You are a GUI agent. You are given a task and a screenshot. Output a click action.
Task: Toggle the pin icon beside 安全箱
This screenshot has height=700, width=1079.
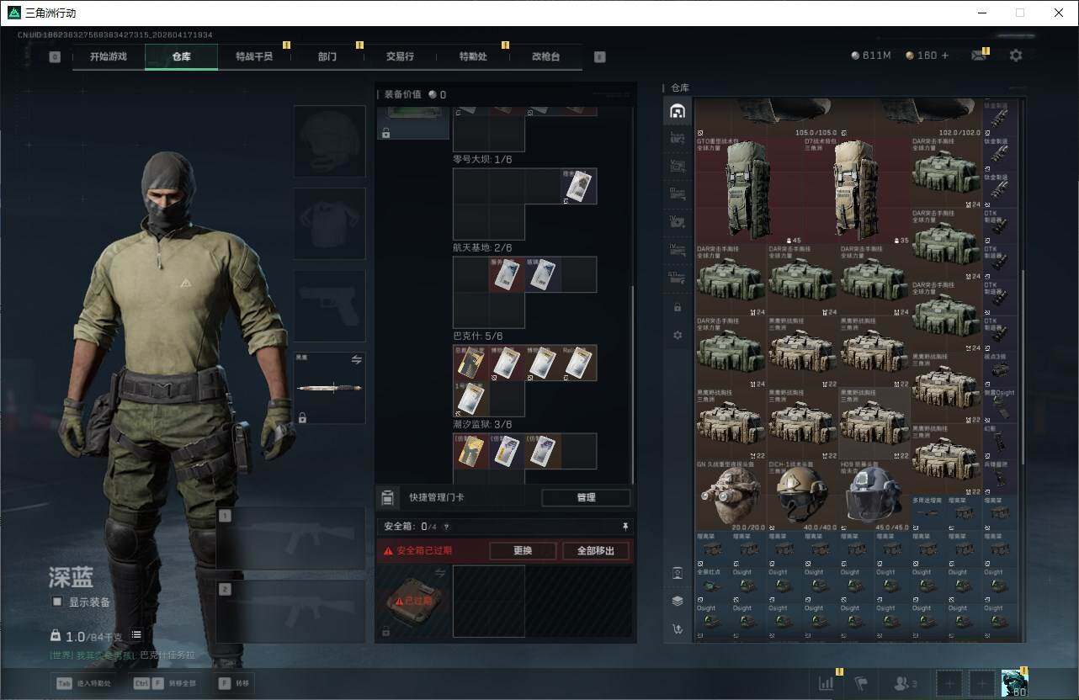[625, 527]
